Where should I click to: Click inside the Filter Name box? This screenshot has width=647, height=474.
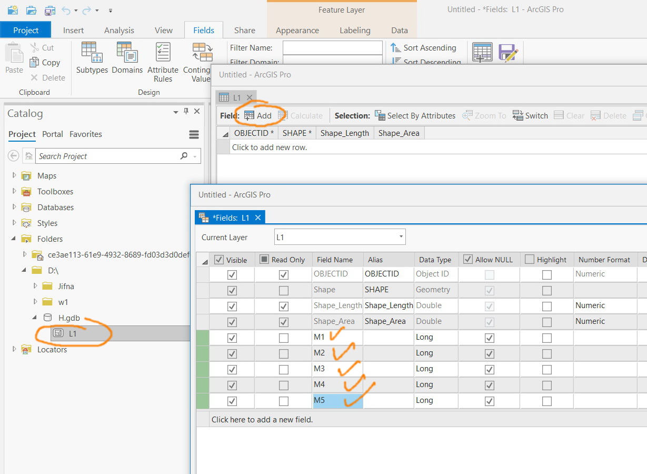point(332,47)
